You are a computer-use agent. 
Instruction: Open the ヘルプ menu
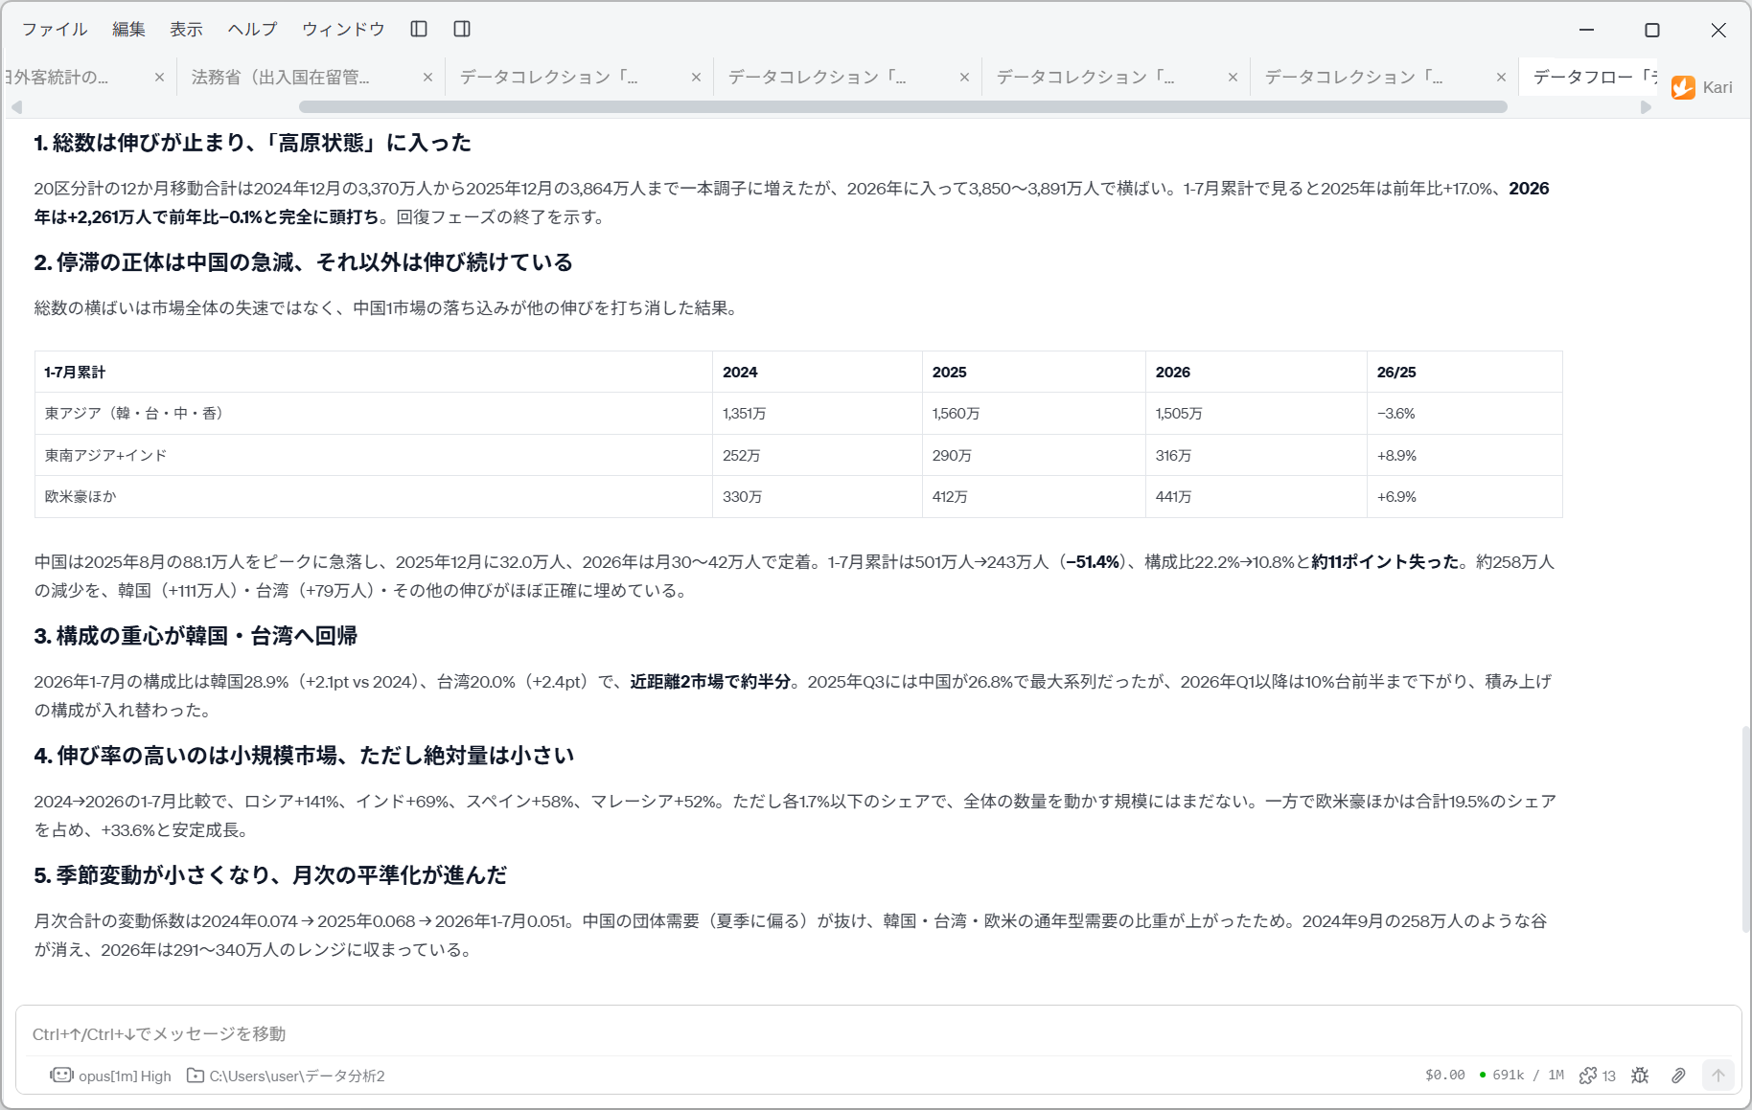(x=252, y=30)
